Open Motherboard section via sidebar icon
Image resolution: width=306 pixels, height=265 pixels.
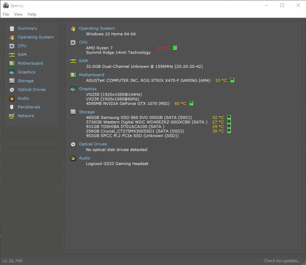pos(12,63)
